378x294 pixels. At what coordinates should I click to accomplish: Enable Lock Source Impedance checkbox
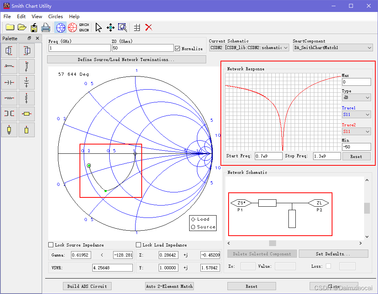click(x=51, y=245)
